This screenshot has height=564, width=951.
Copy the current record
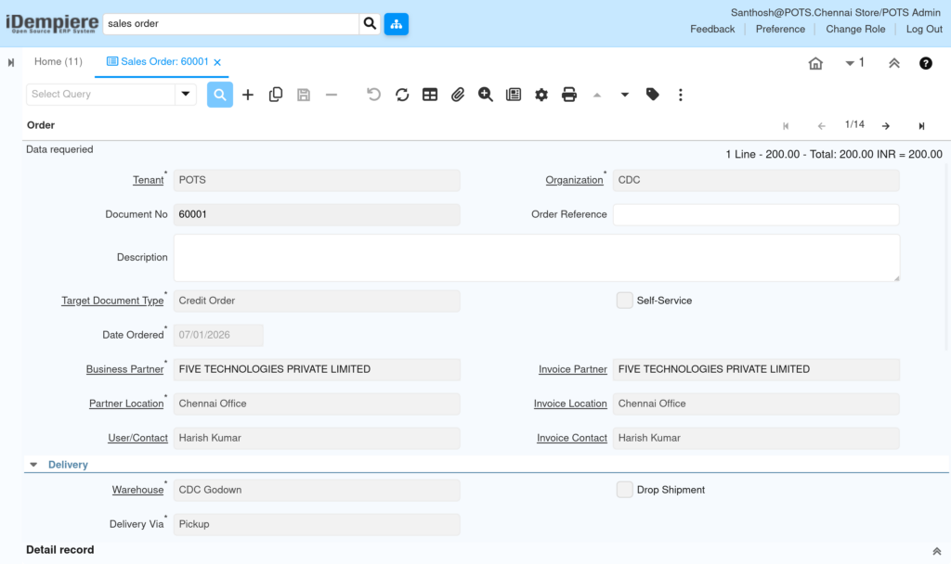click(275, 95)
